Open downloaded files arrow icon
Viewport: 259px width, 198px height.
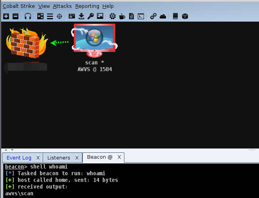pos(81,16)
